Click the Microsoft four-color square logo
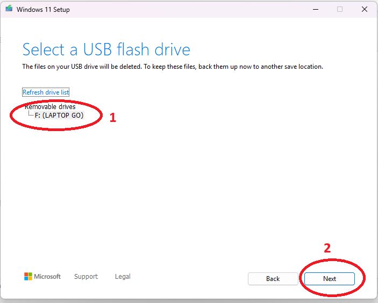The height and width of the screenshot is (303, 378). pos(28,276)
